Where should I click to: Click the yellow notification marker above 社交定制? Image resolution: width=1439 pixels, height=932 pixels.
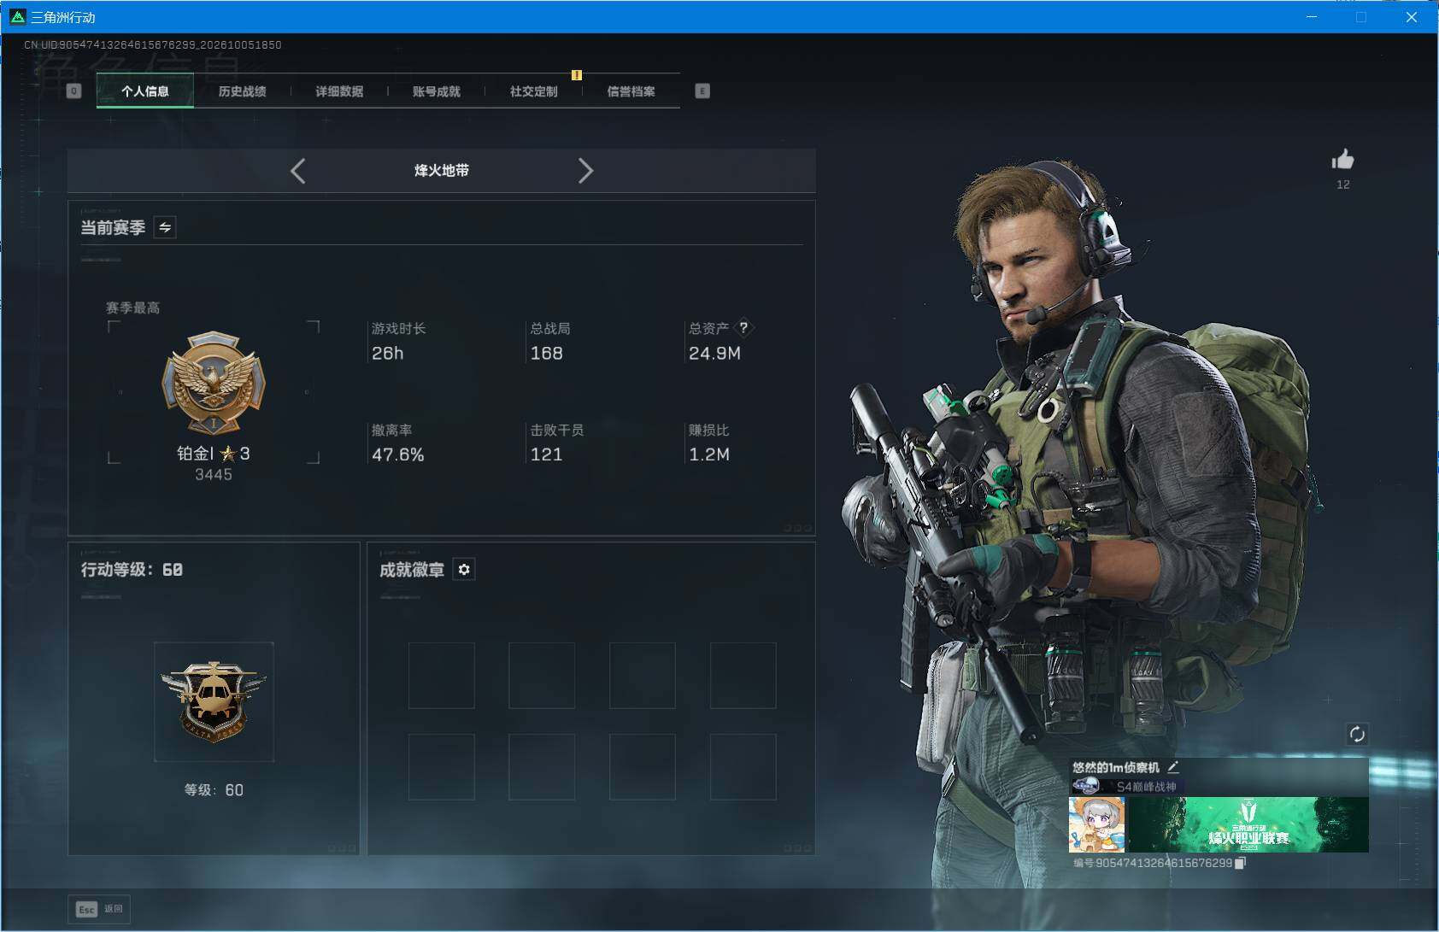(x=577, y=75)
